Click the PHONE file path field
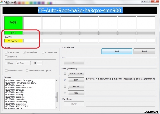 click(120, 86)
